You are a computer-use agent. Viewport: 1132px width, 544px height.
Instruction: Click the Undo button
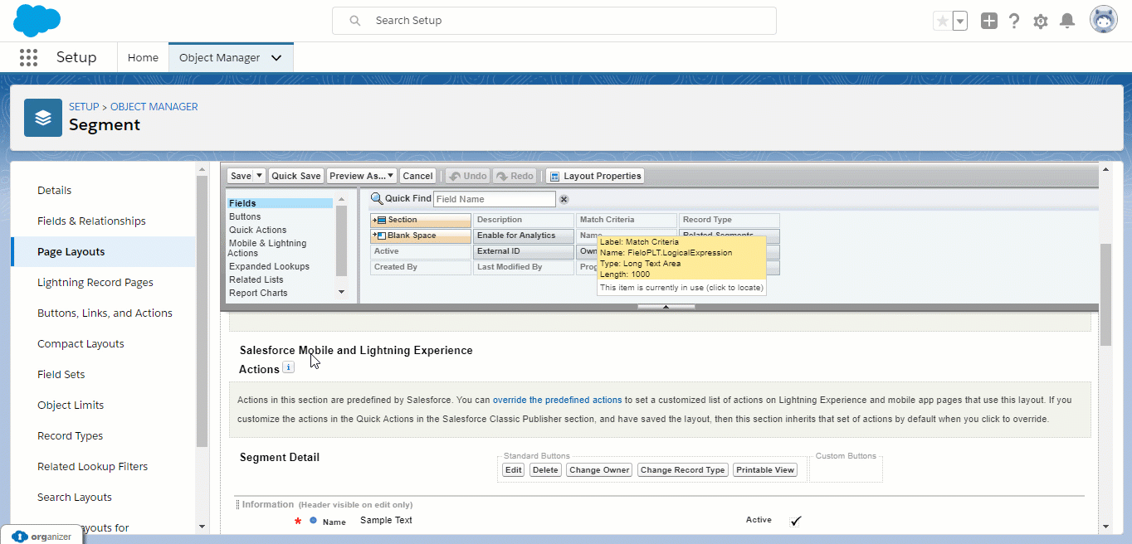(x=467, y=176)
